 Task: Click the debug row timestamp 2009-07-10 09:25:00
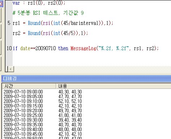point(23,115)
